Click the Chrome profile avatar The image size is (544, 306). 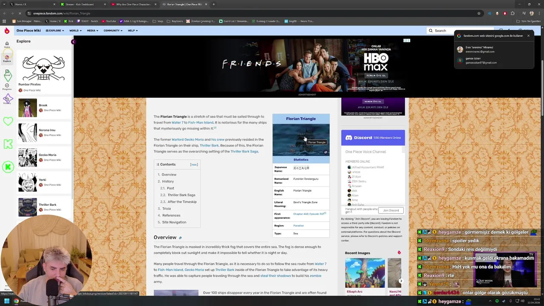coord(531,13)
